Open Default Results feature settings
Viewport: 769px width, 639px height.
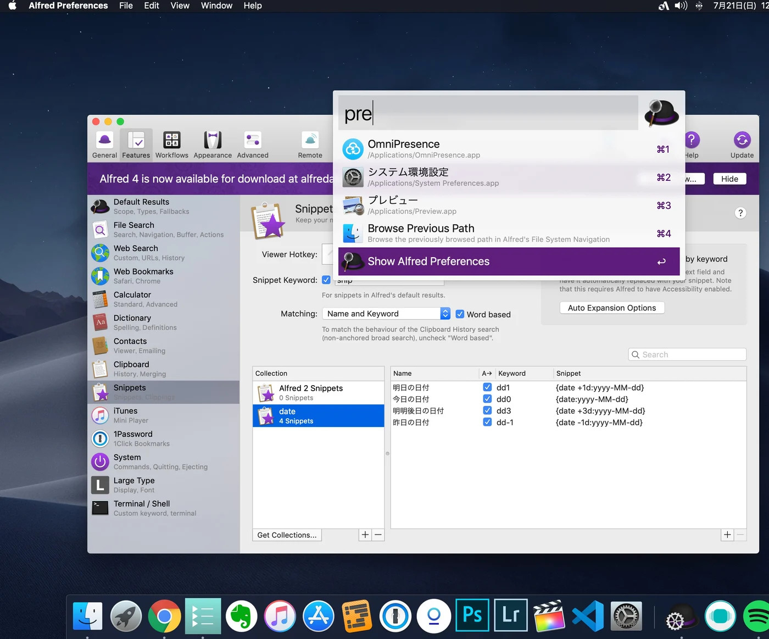pyautogui.click(x=164, y=207)
